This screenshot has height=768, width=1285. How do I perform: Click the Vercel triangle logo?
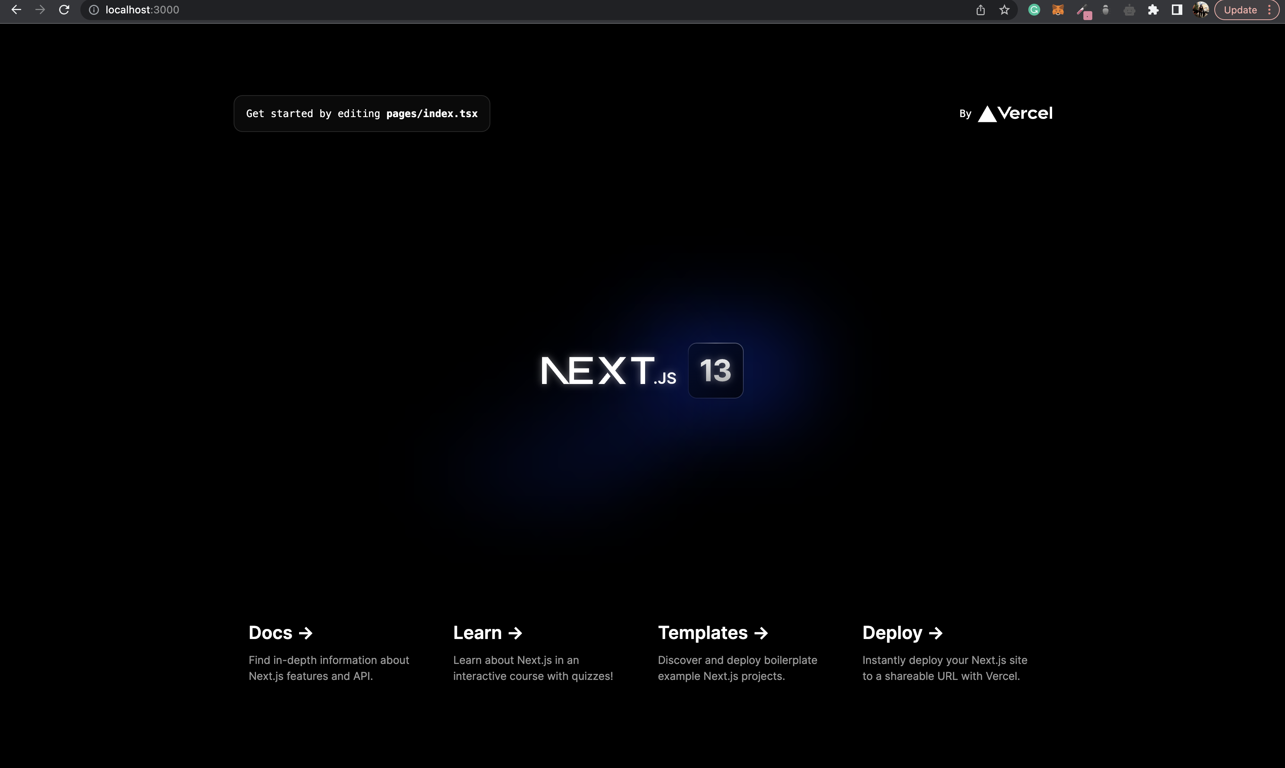[987, 114]
